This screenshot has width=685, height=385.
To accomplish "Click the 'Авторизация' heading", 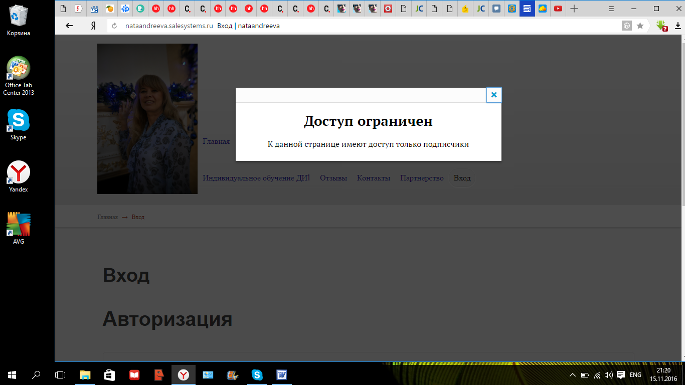I will (x=167, y=319).
